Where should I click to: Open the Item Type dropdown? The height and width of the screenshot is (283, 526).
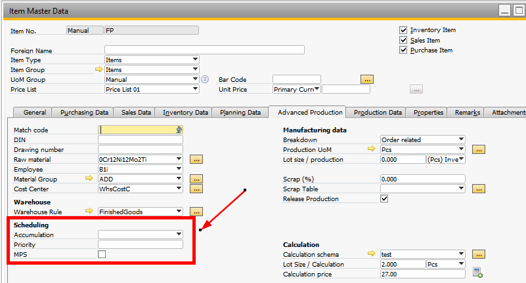click(x=195, y=60)
